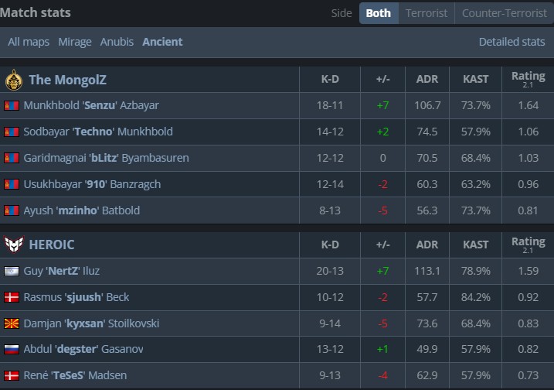
Task: Click the HEROIC Rating 2.1 column header
Action: coord(528,245)
